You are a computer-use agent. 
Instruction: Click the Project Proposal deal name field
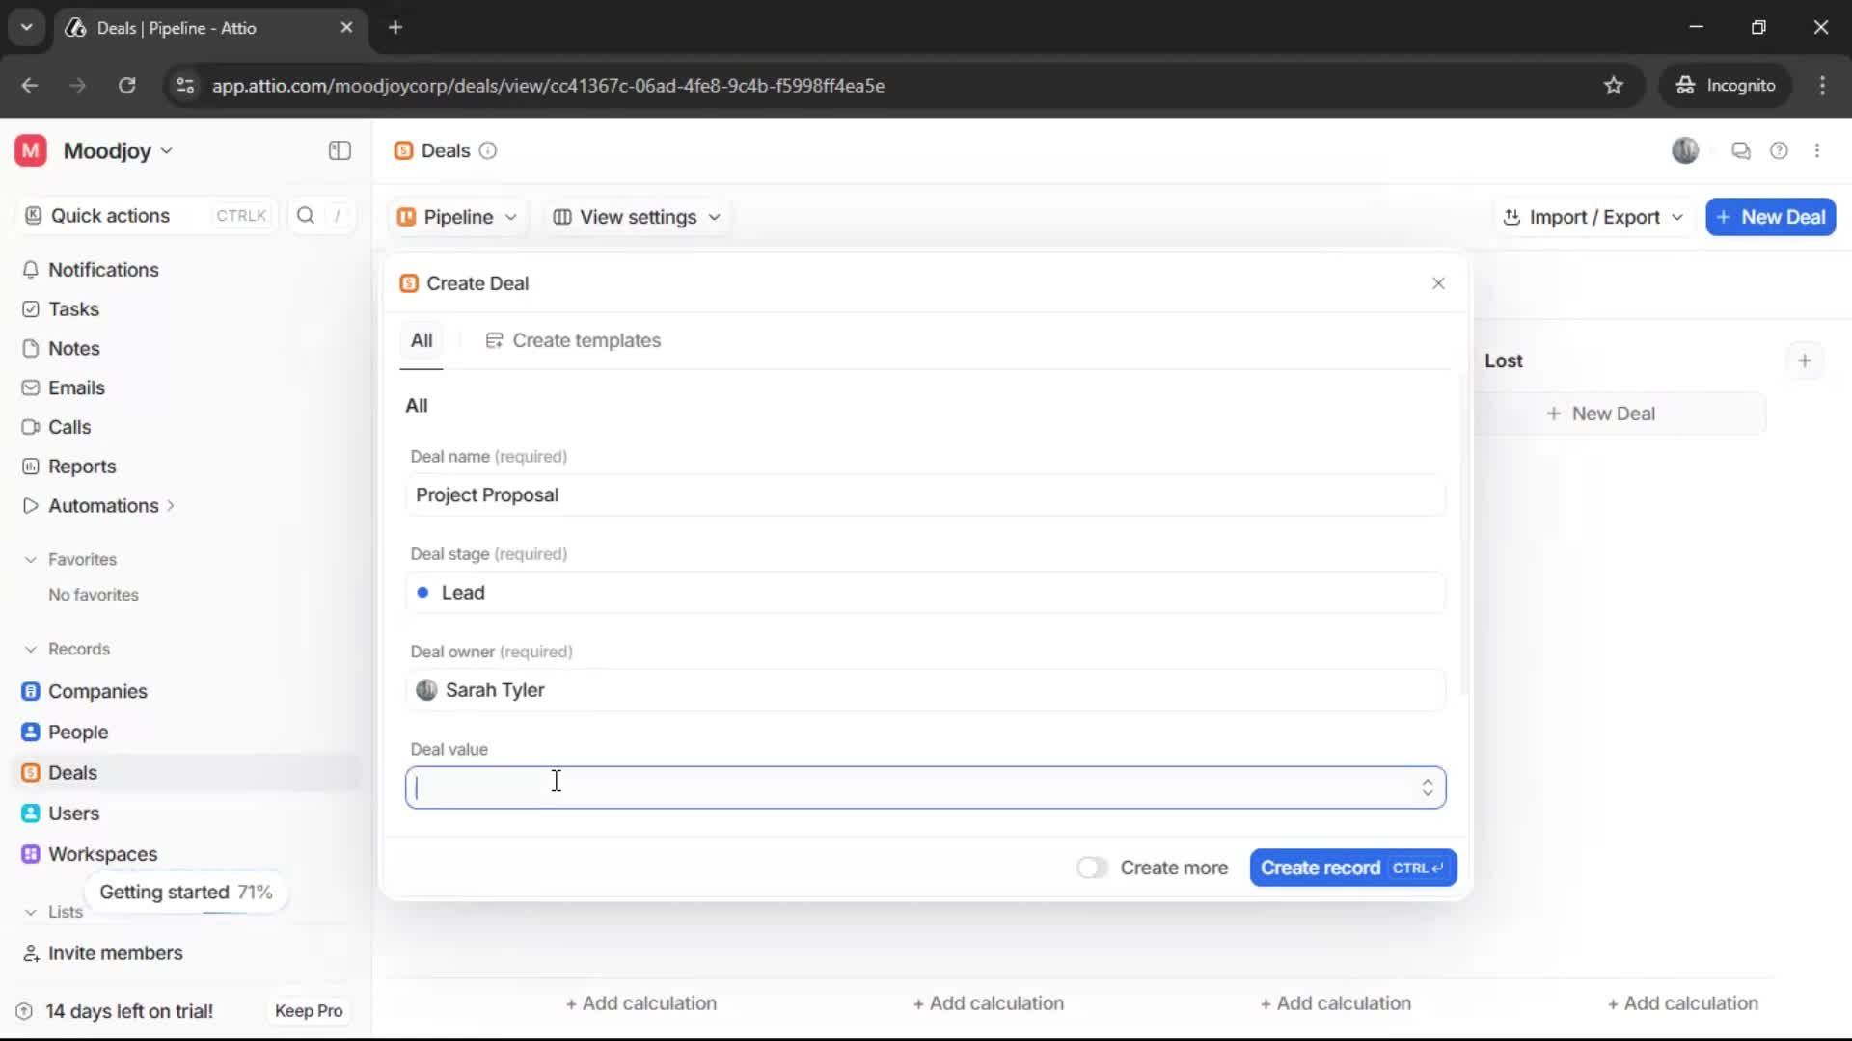[x=924, y=495]
